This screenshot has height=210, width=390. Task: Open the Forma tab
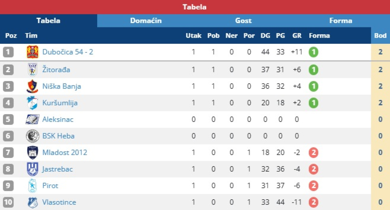tap(341, 21)
